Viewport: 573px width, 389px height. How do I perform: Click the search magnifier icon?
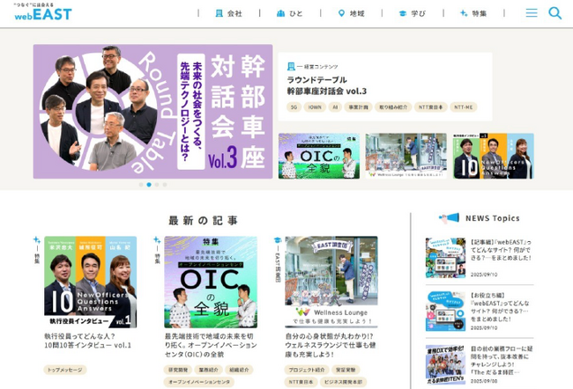554,13
